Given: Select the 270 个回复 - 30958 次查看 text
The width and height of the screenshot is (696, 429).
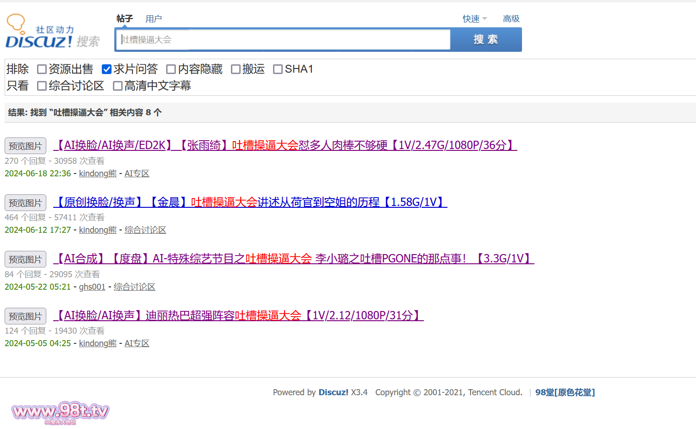Looking at the screenshot, I should click(x=55, y=161).
